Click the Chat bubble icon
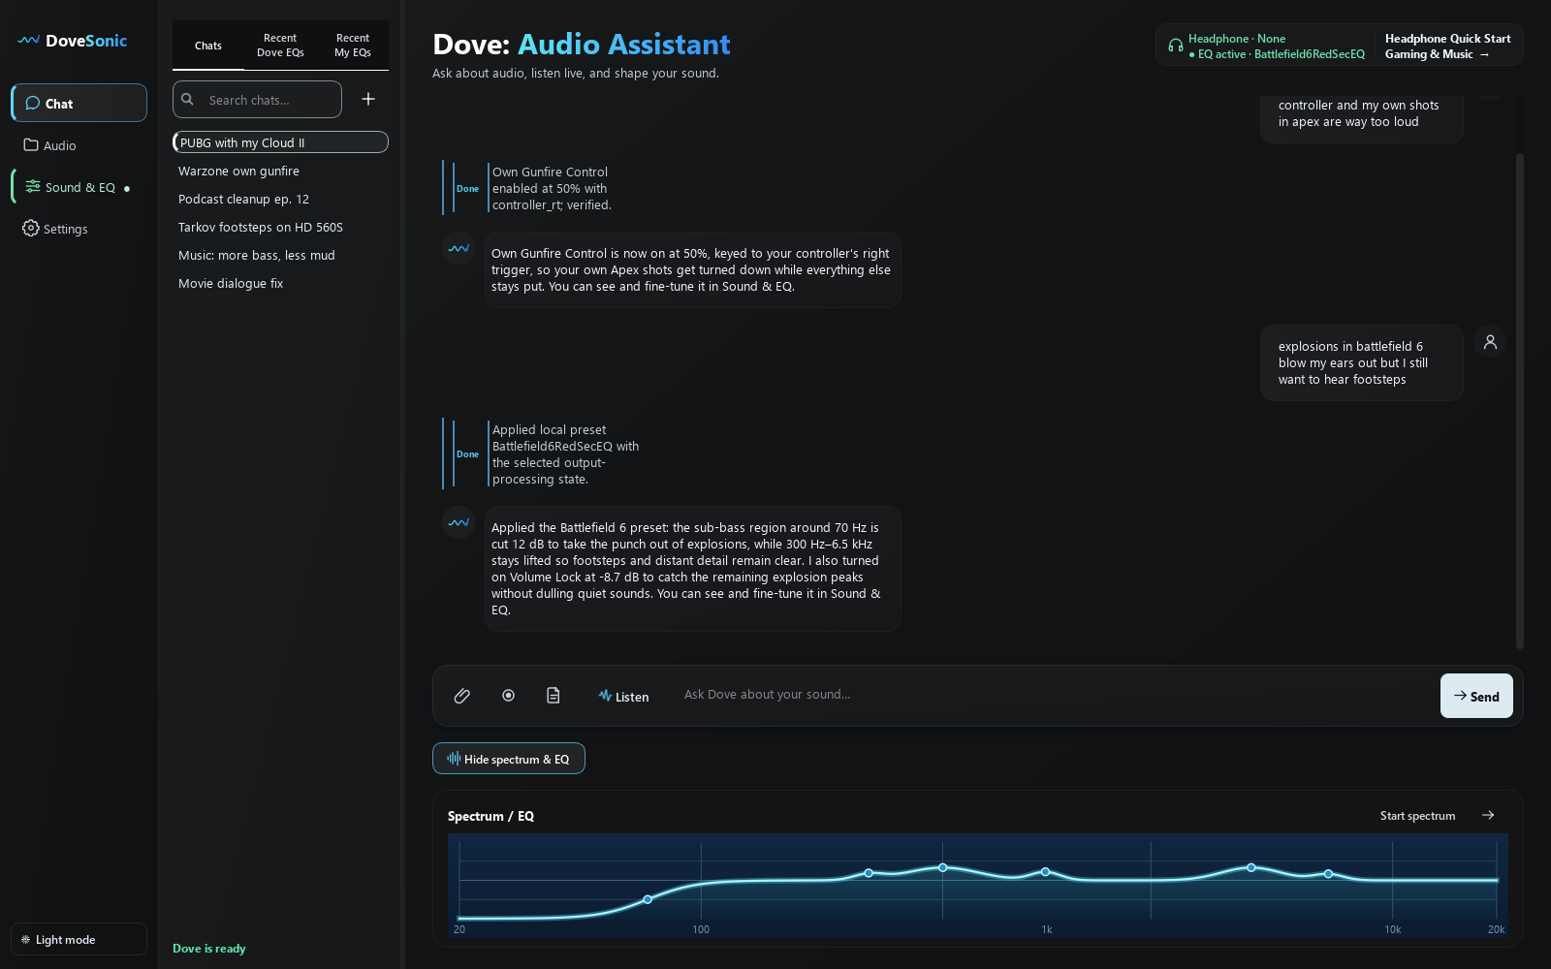 (x=33, y=103)
